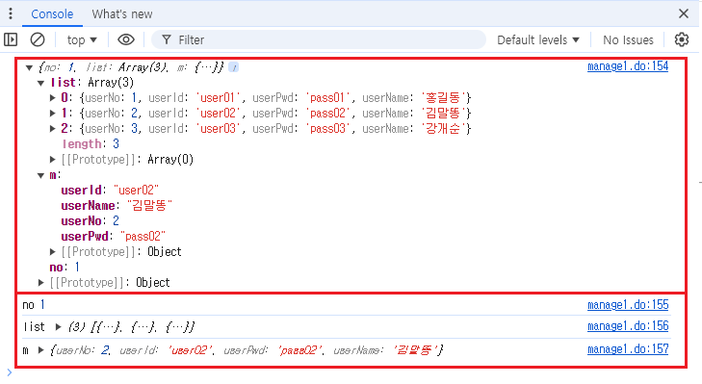Viewport: 702px width, 384px height.
Task: Click the No Issues indicator
Action: pos(628,39)
